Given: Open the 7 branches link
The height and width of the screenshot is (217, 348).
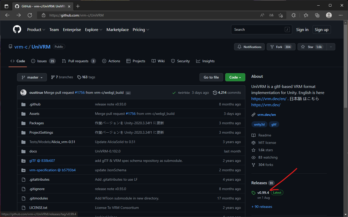Looking at the screenshot, I should [62, 77].
